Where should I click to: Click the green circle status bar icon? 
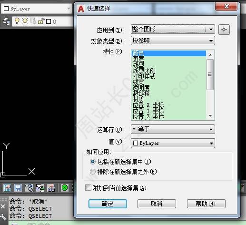pyautogui.click(x=65, y=188)
